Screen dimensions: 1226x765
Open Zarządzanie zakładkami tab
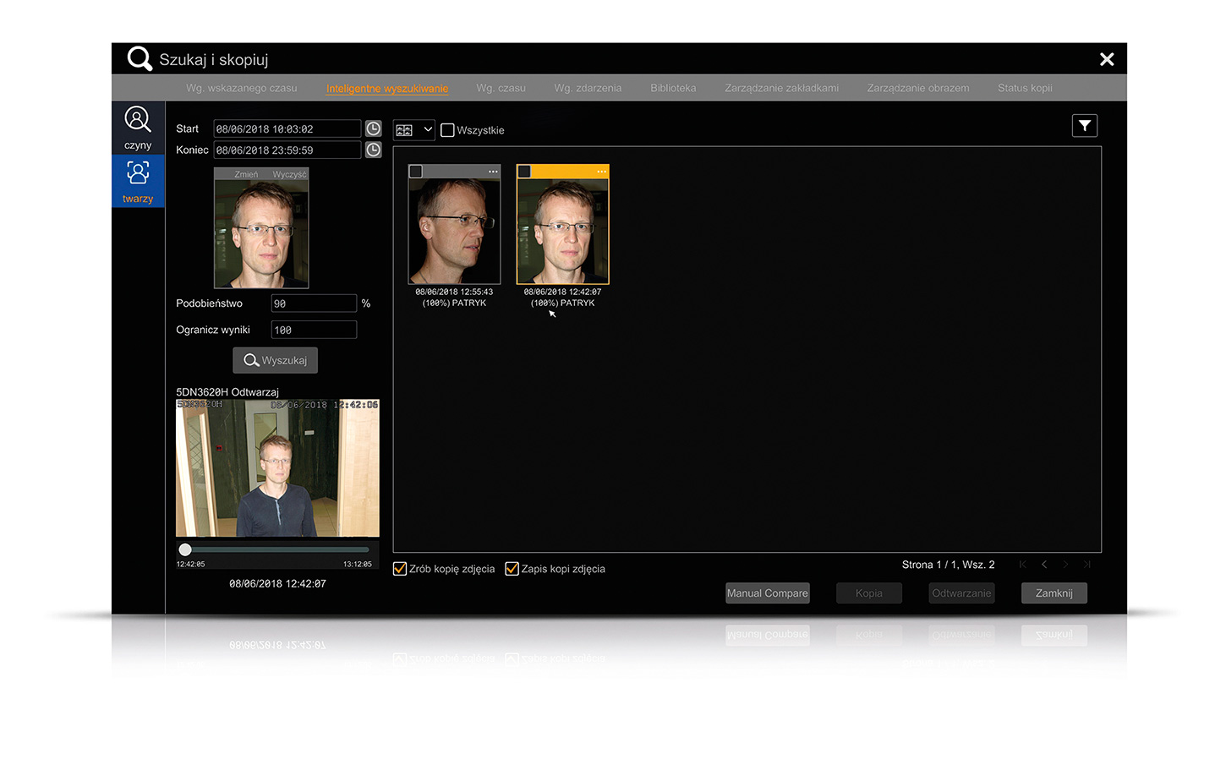pyautogui.click(x=781, y=88)
